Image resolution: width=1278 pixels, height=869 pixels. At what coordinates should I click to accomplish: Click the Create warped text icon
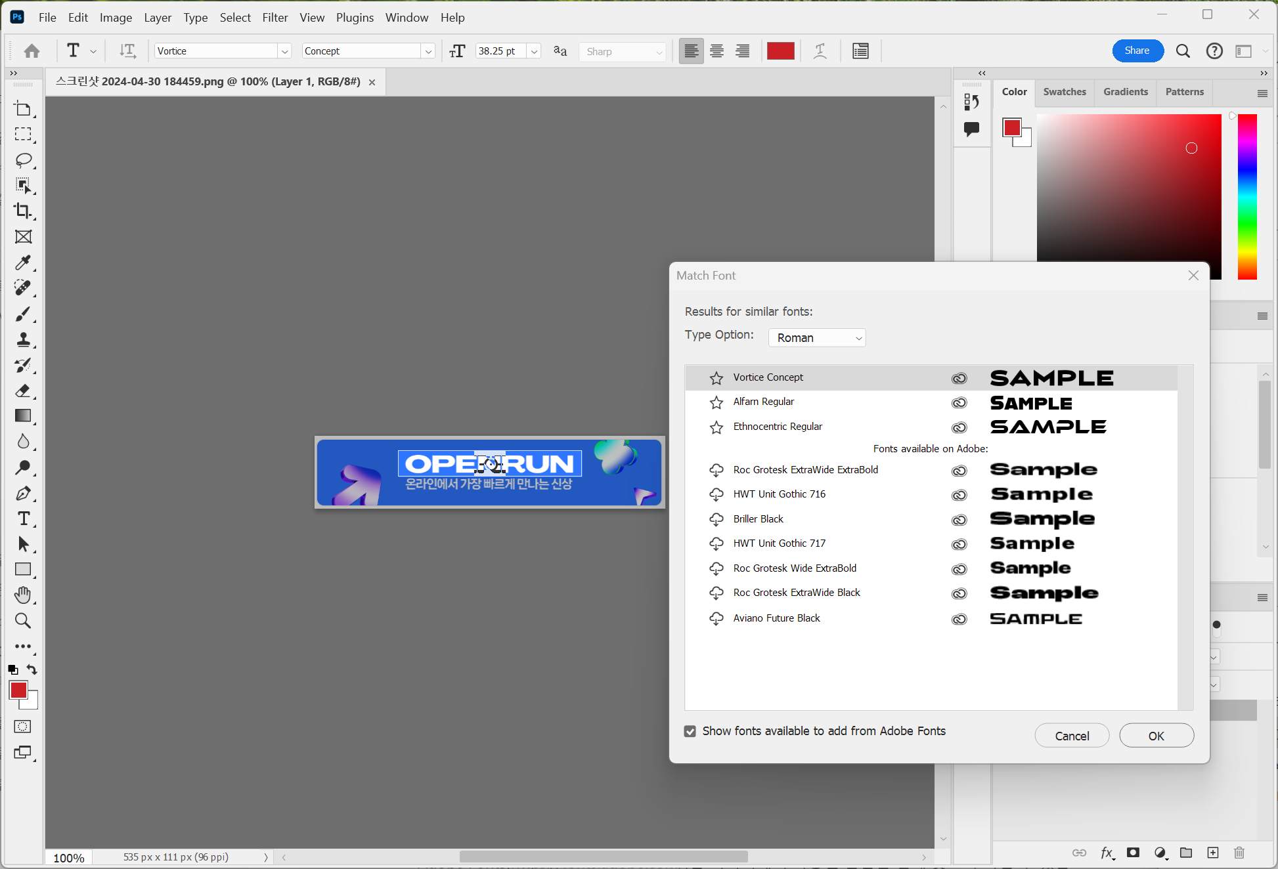coord(820,51)
